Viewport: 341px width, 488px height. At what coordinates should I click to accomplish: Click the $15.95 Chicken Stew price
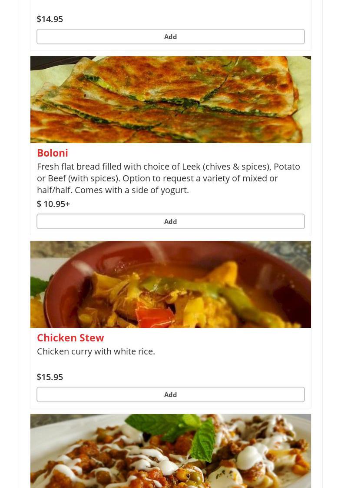coord(50,377)
